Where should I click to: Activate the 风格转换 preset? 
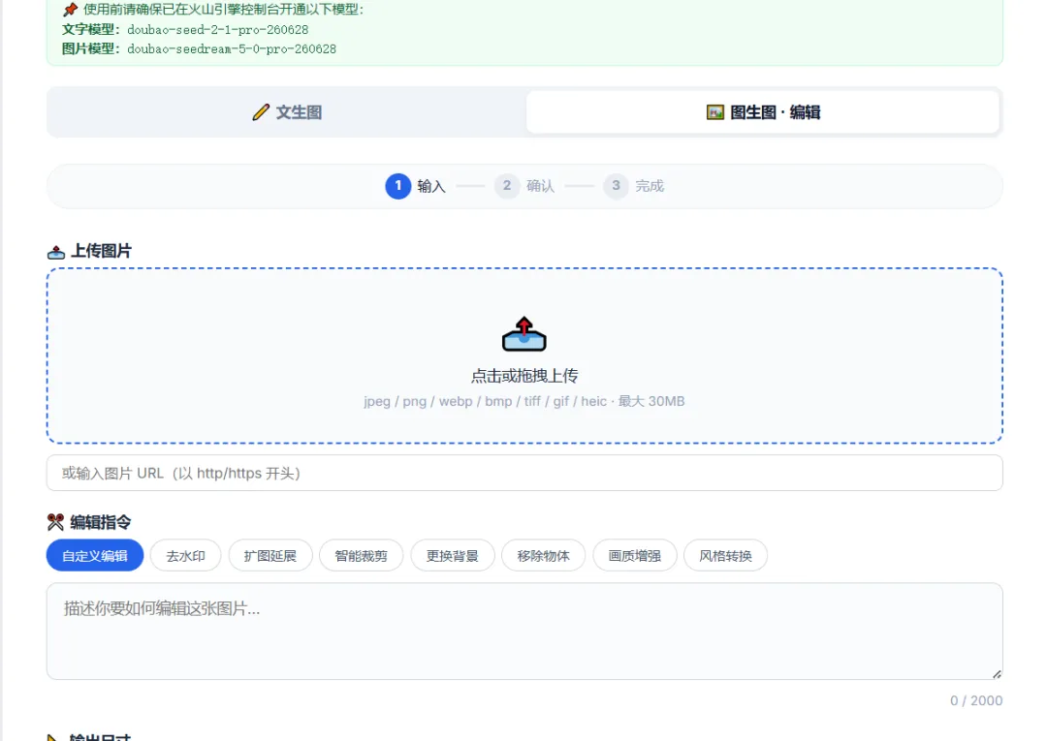(x=726, y=556)
